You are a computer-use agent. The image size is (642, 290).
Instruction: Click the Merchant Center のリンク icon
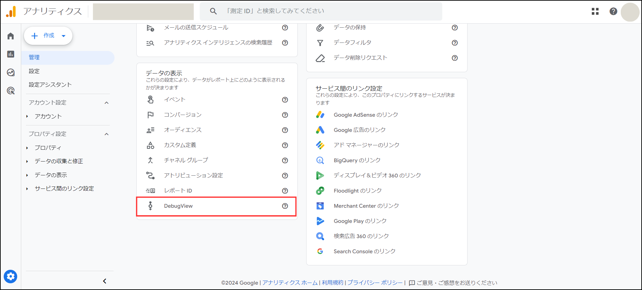pos(320,206)
